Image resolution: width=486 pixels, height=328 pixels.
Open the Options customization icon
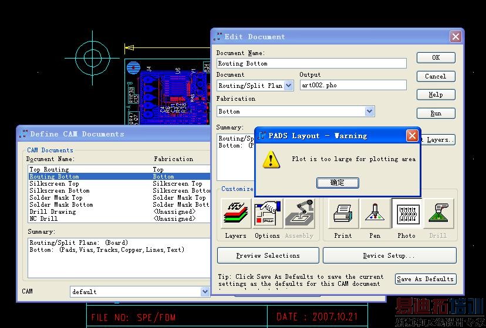point(268,214)
